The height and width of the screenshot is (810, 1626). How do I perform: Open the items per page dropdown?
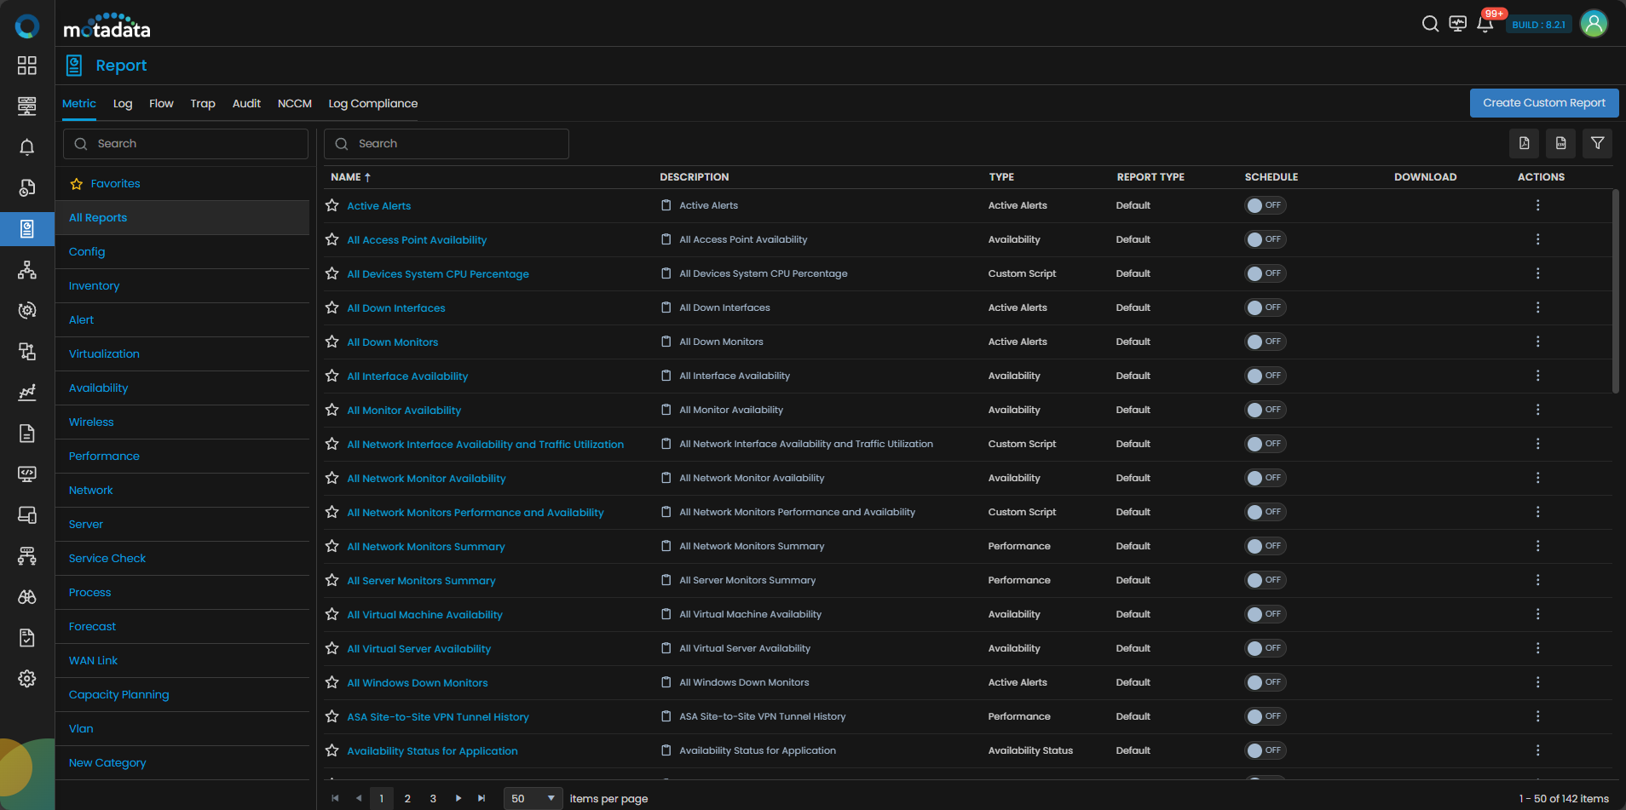pyautogui.click(x=533, y=798)
